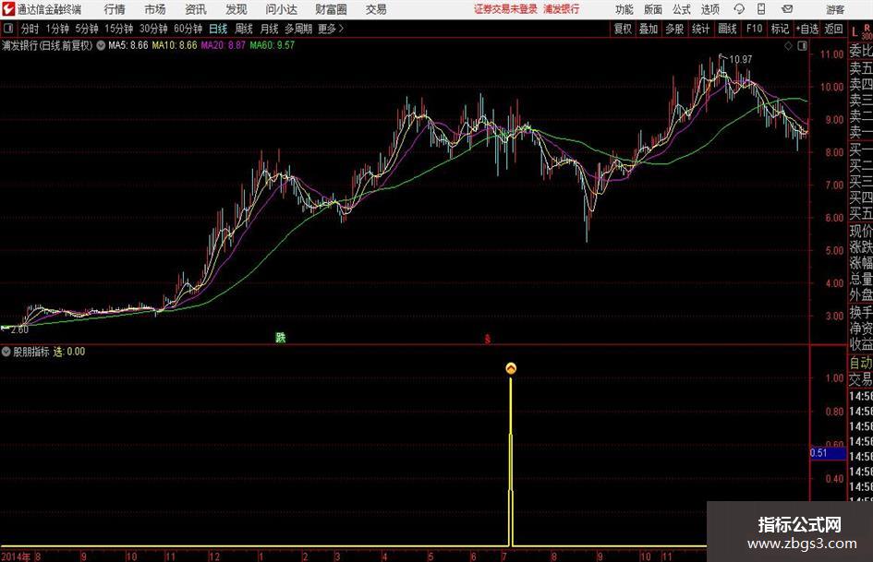Switch to 15分钟 period tab
This screenshot has height=562, width=873.
pyautogui.click(x=119, y=29)
